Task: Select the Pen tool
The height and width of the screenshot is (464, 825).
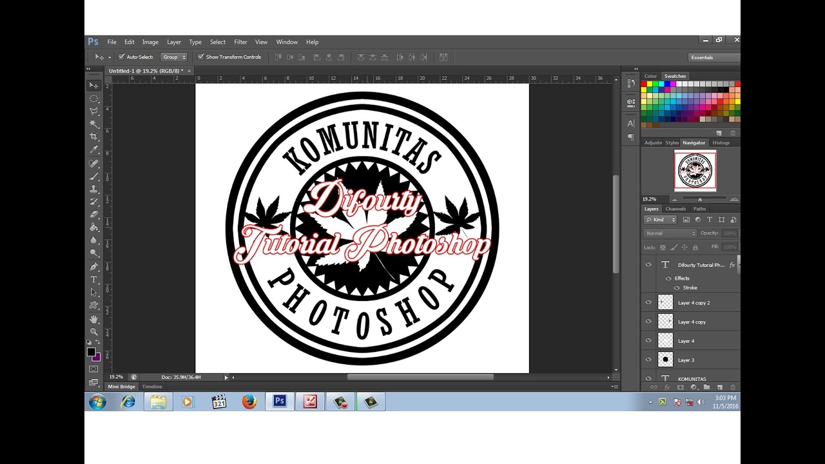Action: coord(94,267)
